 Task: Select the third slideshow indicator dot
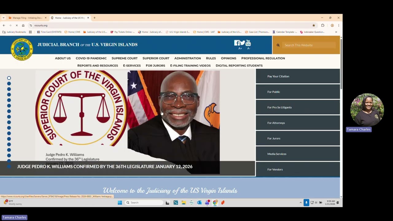(9, 89)
